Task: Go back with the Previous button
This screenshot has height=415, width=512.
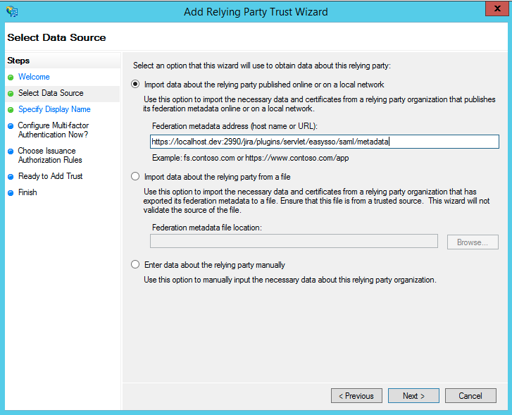Action: 356,396
